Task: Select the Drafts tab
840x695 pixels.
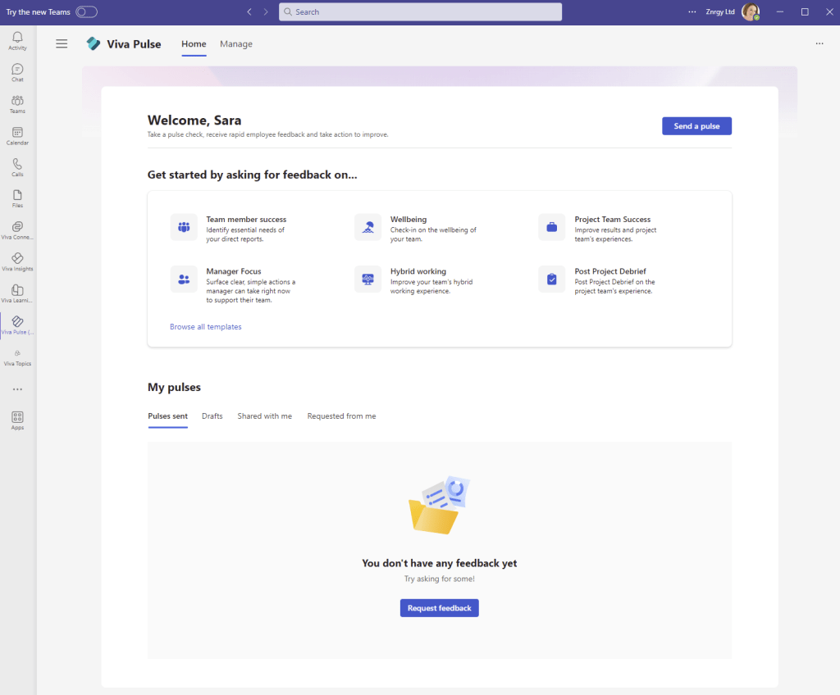Action: (x=212, y=416)
